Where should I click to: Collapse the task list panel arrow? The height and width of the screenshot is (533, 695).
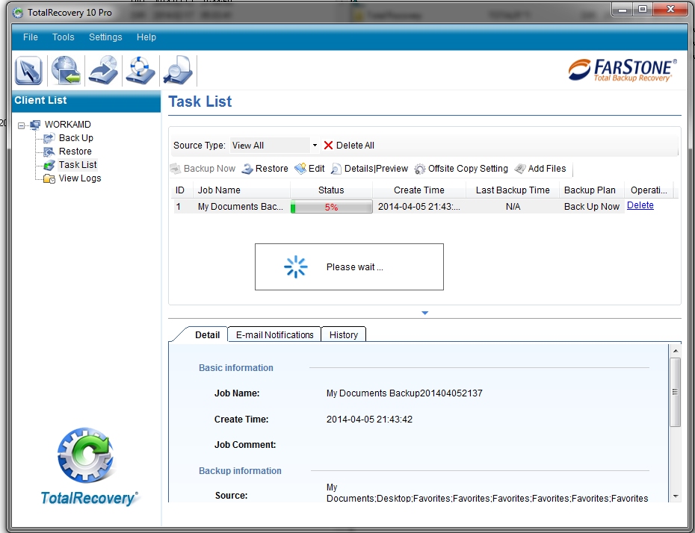tap(424, 313)
